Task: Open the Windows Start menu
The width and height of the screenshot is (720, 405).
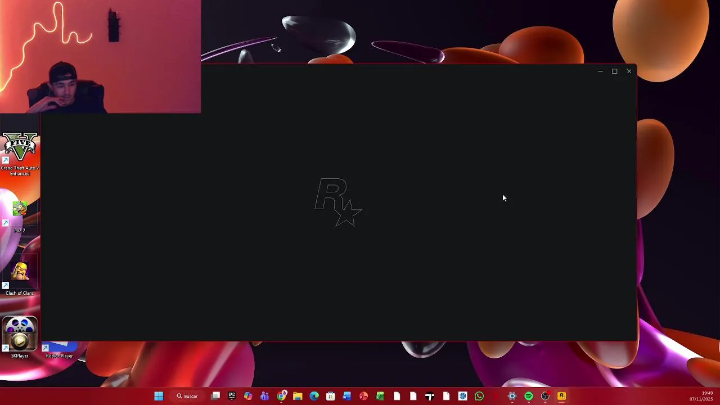Action: [x=159, y=396]
